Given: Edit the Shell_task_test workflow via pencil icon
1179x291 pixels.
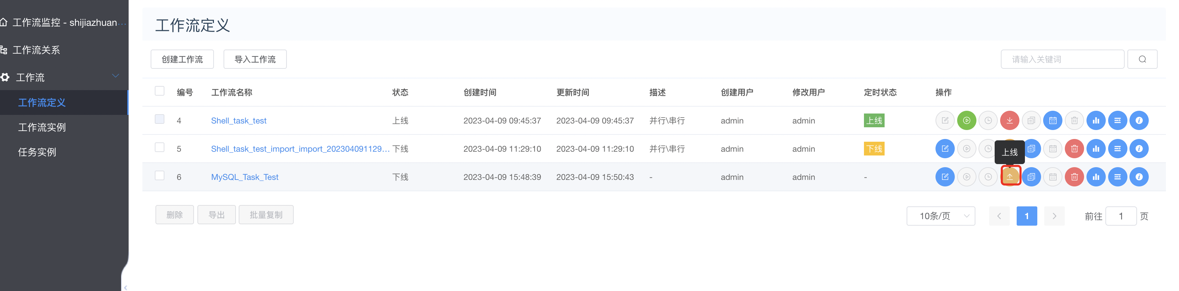Looking at the screenshot, I should [x=945, y=121].
